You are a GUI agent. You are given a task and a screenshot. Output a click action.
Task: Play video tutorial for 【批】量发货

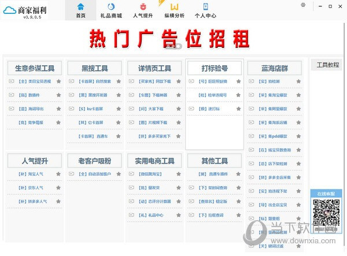131,188
